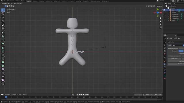Collapse the Collection in outliner
Screen dimensions: 184x103
point(166,8)
